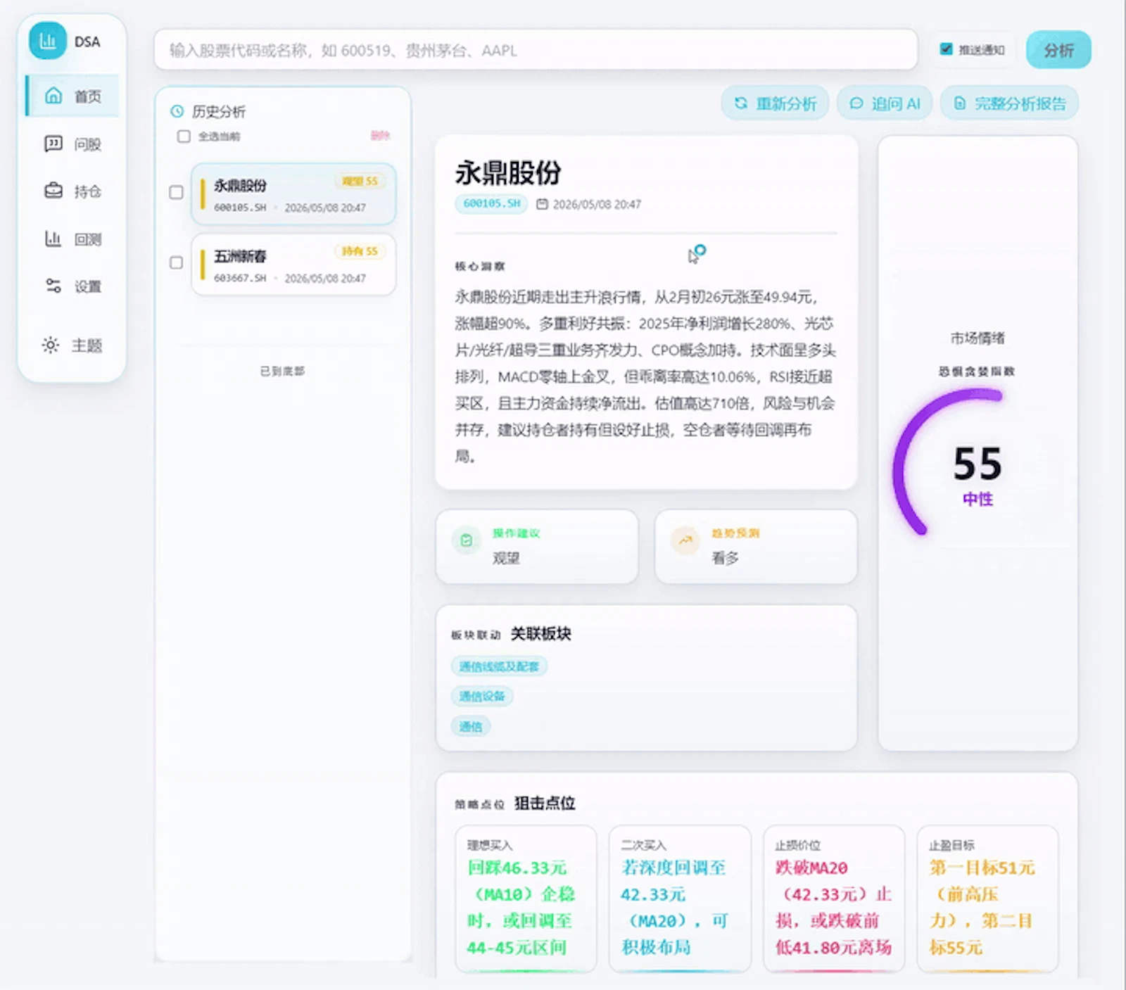Click the stock code search input field
Viewport: 1126px width, 990px height.
click(536, 50)
